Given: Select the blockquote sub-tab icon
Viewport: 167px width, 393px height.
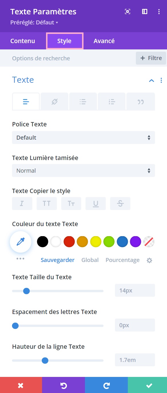Looking at the screenshot, I should point(140,102).
